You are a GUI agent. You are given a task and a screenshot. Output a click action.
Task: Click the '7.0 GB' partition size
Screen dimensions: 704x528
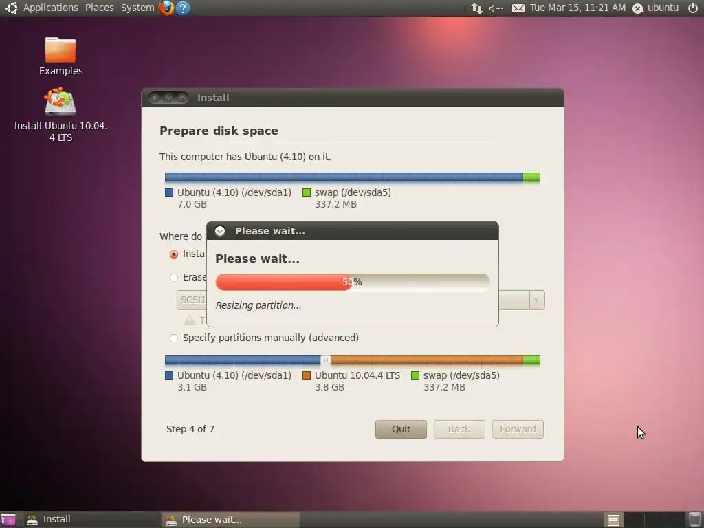pos(192,204)
